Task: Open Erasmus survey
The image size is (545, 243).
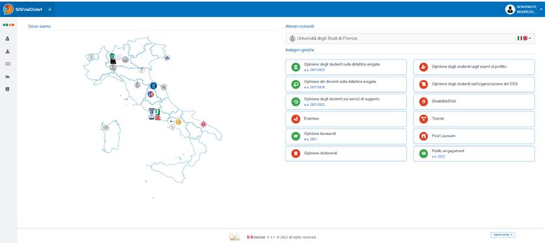Action: pyautogui.click(x=346, y=119)
